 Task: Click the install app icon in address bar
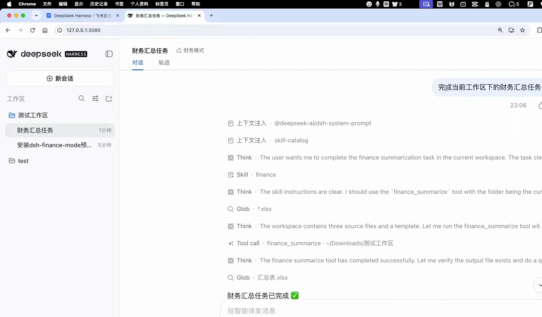tap(512, 30)
